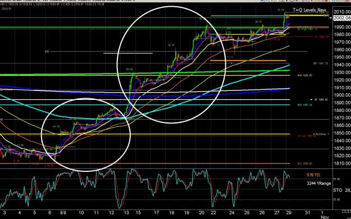The width and height of the screenshot is (351, 219).
Task: Click the 1810.00 price axis label
Action: point(342,163)
